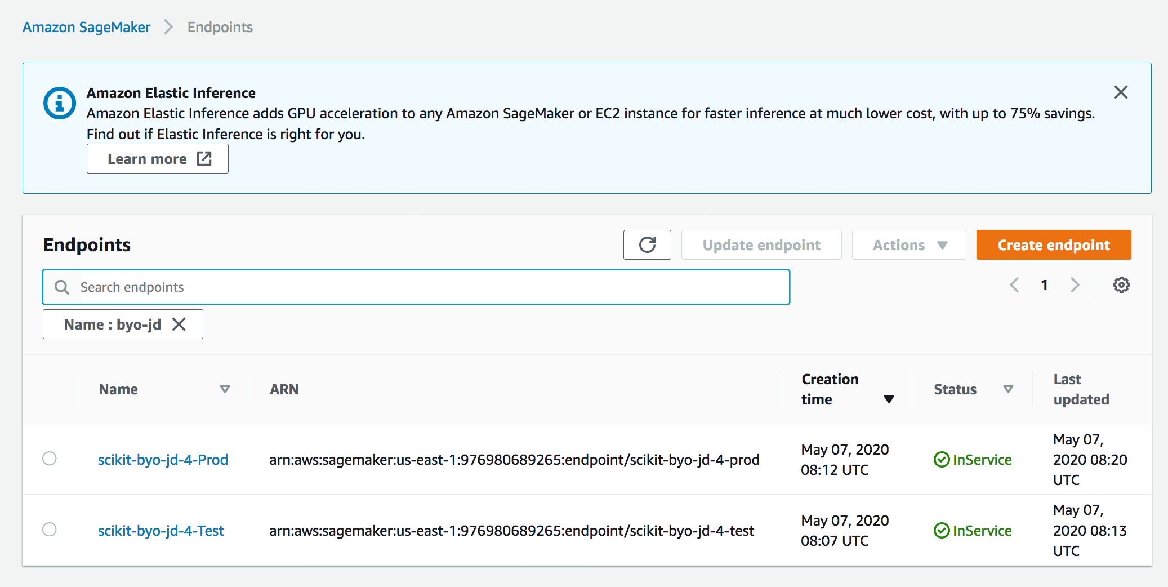Go to next page of endpoints

[1075, 285]
